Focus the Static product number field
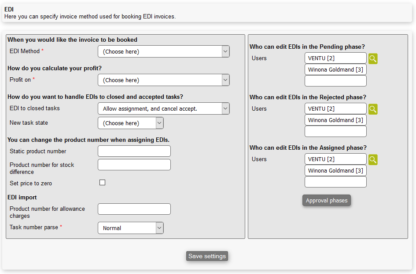416x274 pixels. 134,151
